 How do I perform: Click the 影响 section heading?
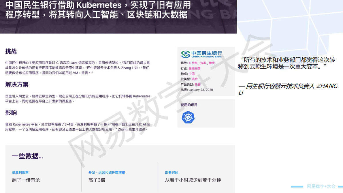[x=11, y=113]
